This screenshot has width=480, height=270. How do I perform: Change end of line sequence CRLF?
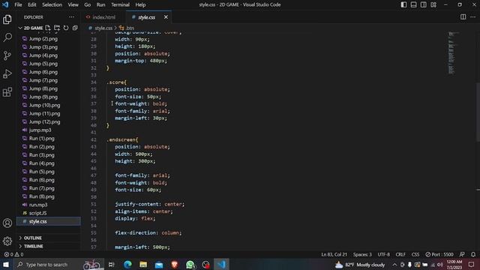(x=400, y=254)
